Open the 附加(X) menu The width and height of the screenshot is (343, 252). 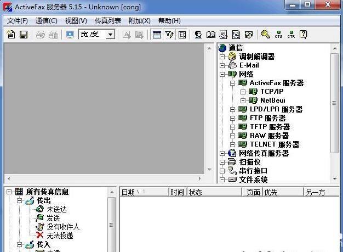click(x=140, y=21)
